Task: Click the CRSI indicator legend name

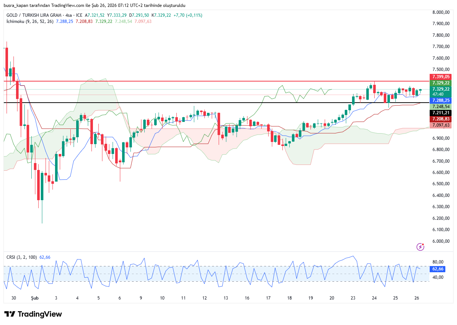Action: coord(12,257)
